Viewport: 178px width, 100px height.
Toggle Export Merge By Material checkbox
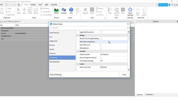pyautogui.click(x=101, y=57)
